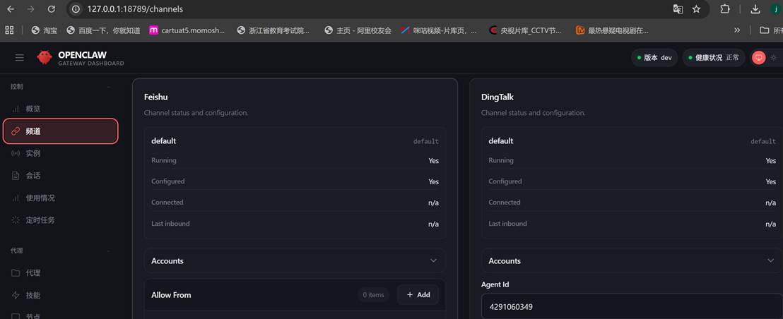Expand the DingTalk Accounts section

[x=632, y=260]
